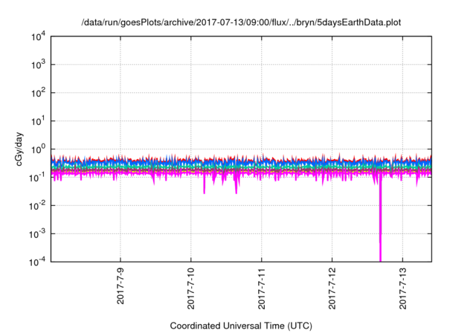Select the 2017-7-12 date tick label

tap(332, 285)
